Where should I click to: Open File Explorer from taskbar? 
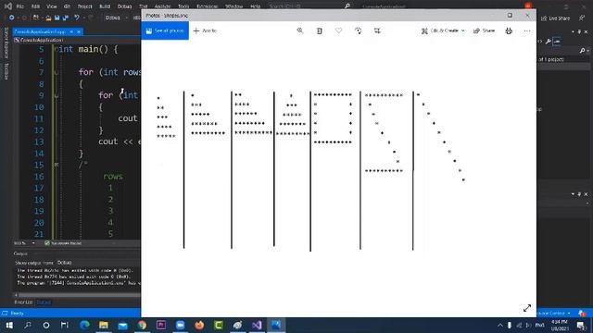[x=104, y=325]
